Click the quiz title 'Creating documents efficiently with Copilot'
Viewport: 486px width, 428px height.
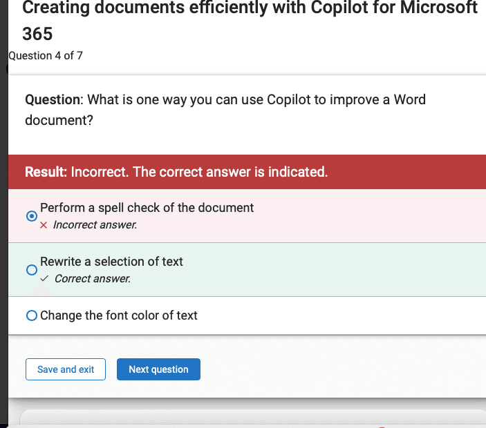click(x=250, y=8)
